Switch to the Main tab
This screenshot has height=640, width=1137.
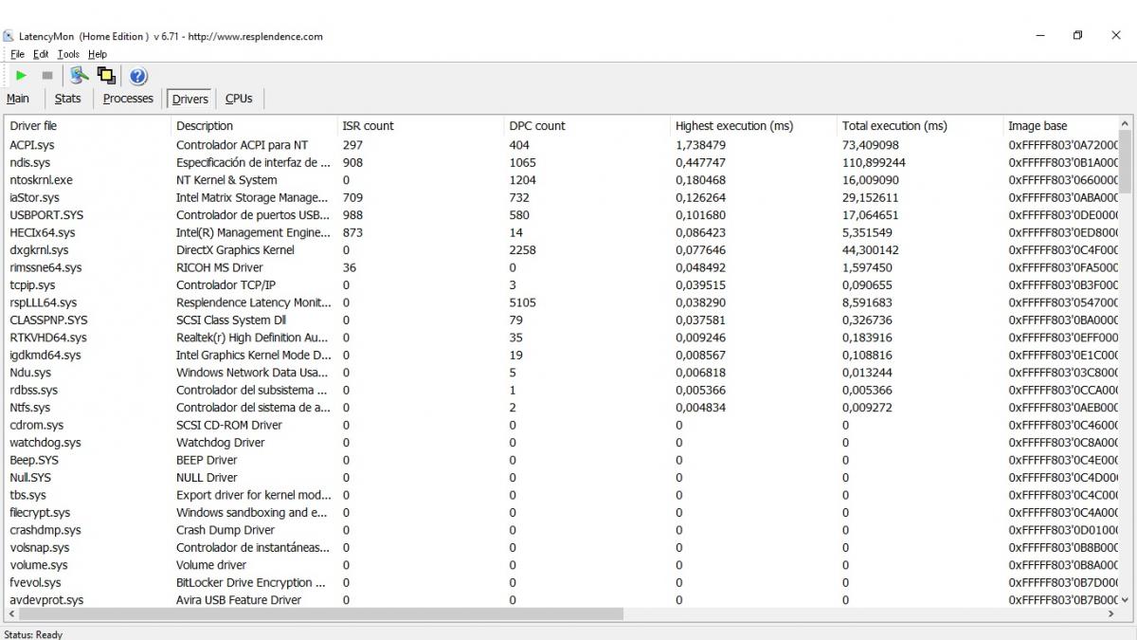tap(18, 99)
